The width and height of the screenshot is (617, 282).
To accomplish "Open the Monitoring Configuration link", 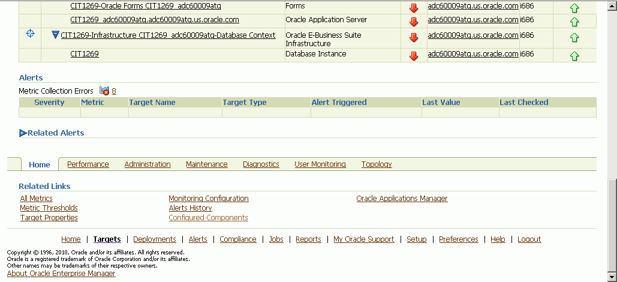I will [209, 199].
